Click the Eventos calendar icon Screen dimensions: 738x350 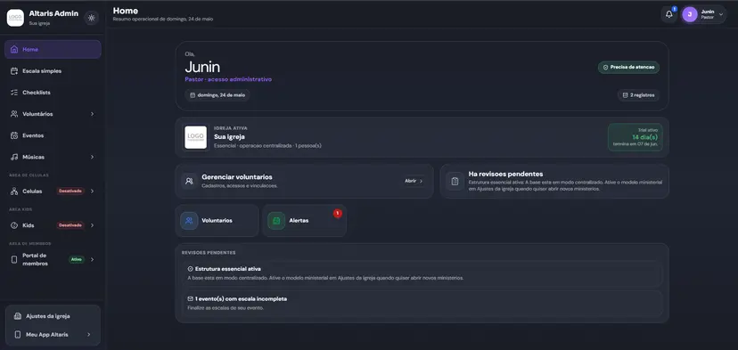point(14,135)
